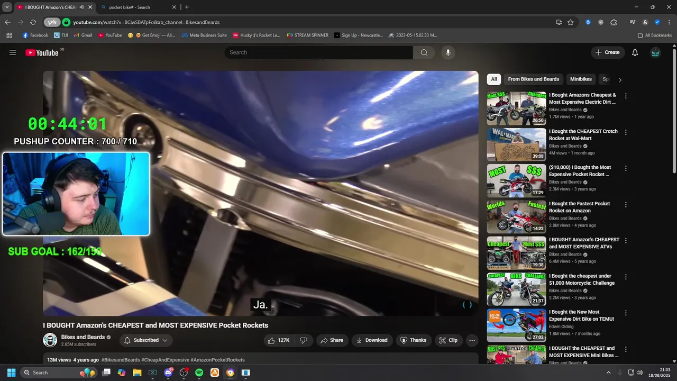Open the media controls icon in Chrome toolbar
Screen dimensions: 677x381
(633, 22)
